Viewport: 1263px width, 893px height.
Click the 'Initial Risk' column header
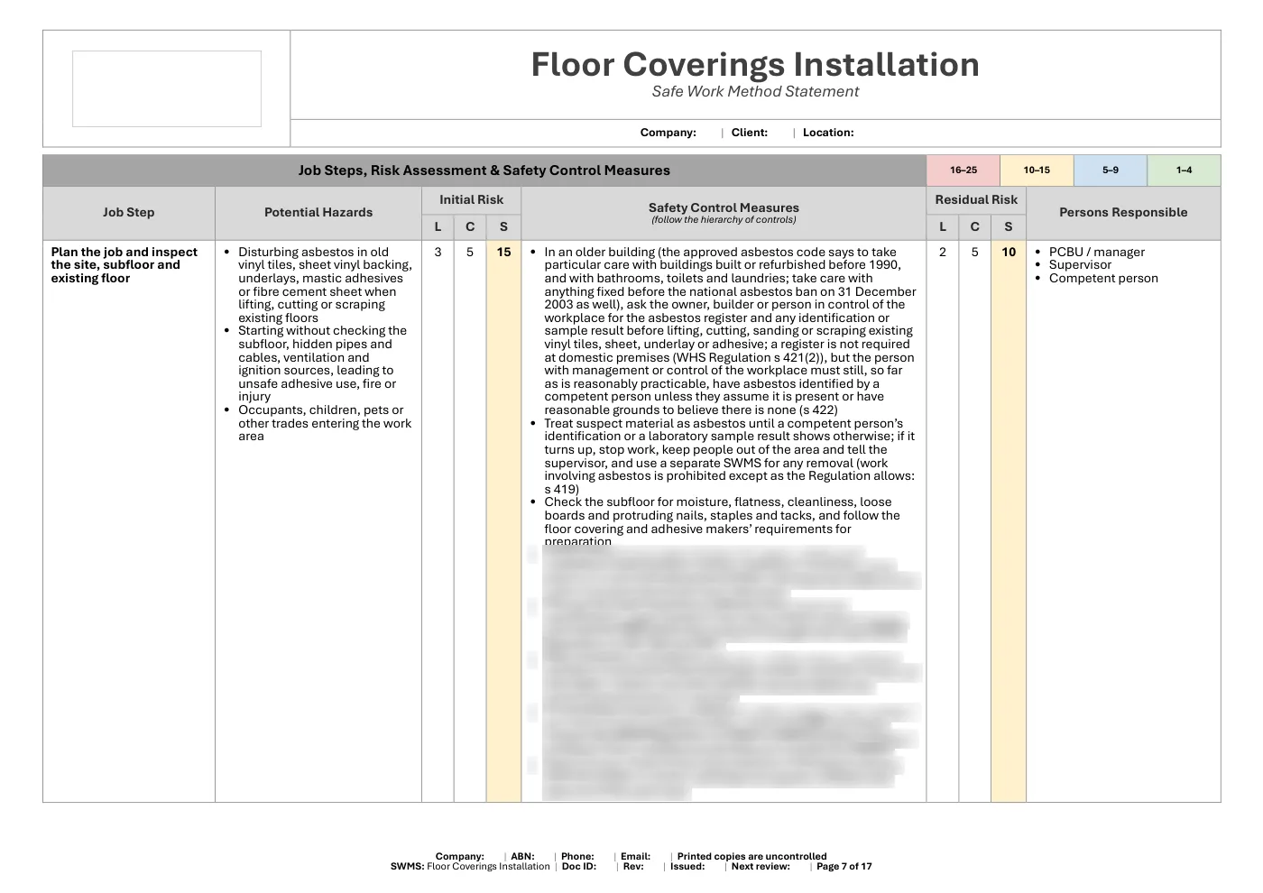[x=472, y=200]
